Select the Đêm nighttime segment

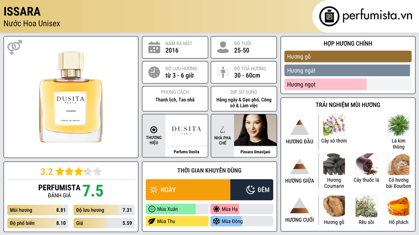click(x=252, y=190)
